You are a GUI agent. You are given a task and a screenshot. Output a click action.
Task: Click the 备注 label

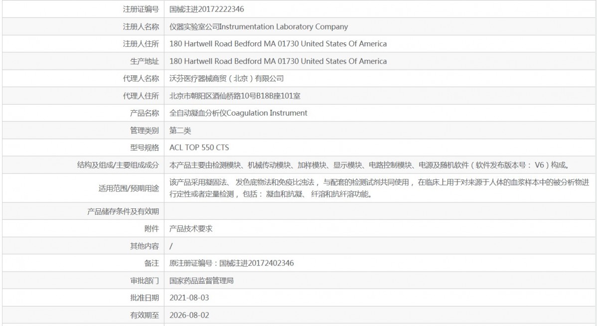[x=151, y=263]
